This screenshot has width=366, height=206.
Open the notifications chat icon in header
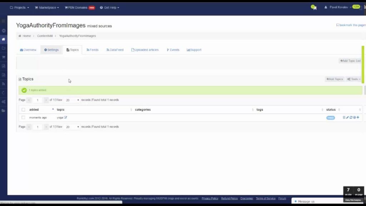tap(314, 8)
